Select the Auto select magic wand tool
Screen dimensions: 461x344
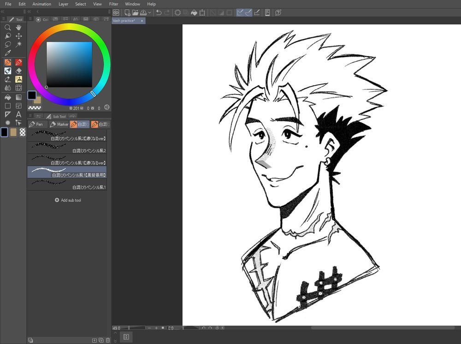tap(18, 44)
